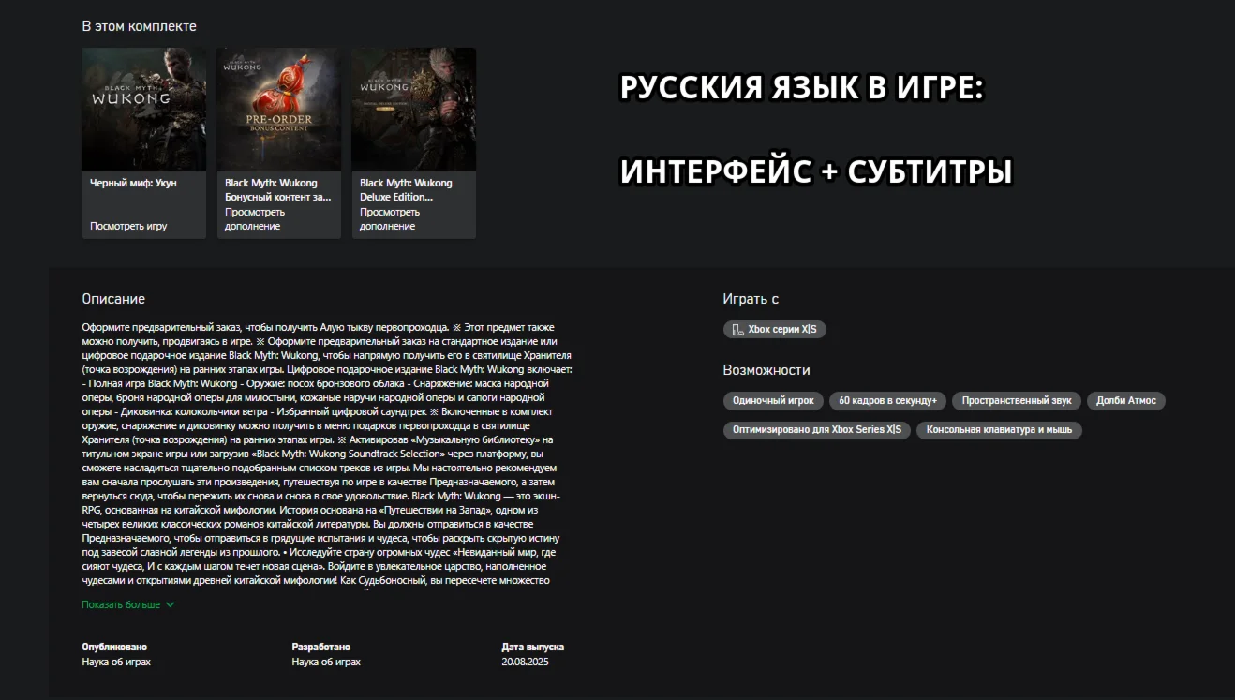Viewport: 1235px width, 700px height.
Task: Click Посмотреть игру under Черный миф: Укун
Action: point(128,226)
